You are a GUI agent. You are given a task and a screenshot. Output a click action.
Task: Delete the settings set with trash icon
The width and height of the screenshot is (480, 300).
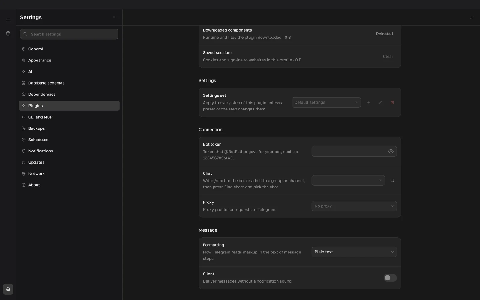point(392,102)
